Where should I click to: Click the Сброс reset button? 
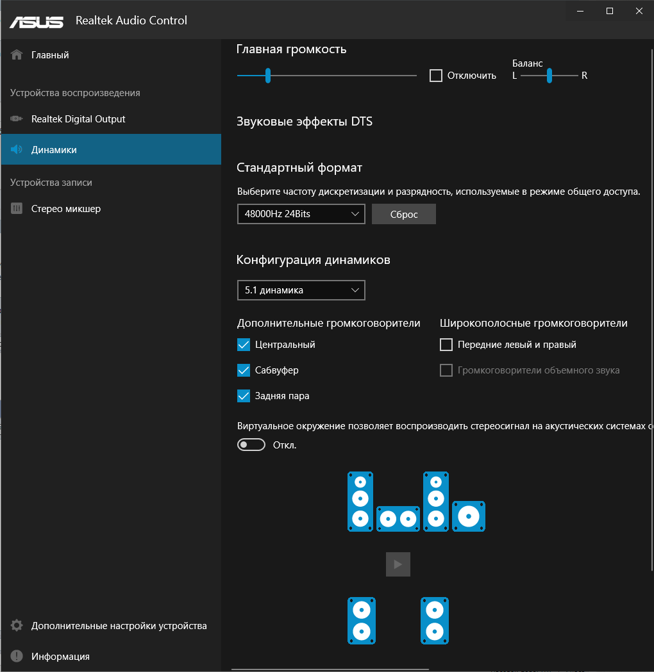click(x=404, y=214)
